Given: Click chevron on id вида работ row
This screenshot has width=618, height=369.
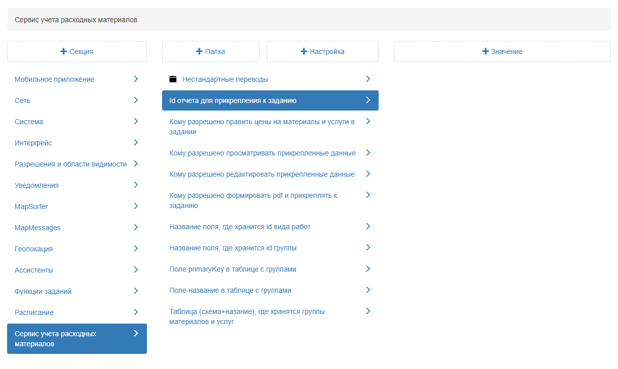Looking at the screenshot, I should click(368, 226).
